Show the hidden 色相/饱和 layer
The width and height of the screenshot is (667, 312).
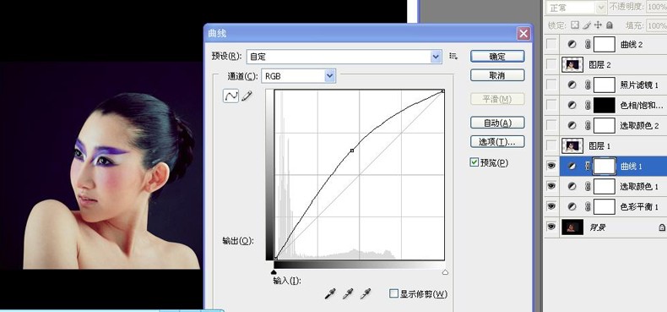click(x=551, y=105)
